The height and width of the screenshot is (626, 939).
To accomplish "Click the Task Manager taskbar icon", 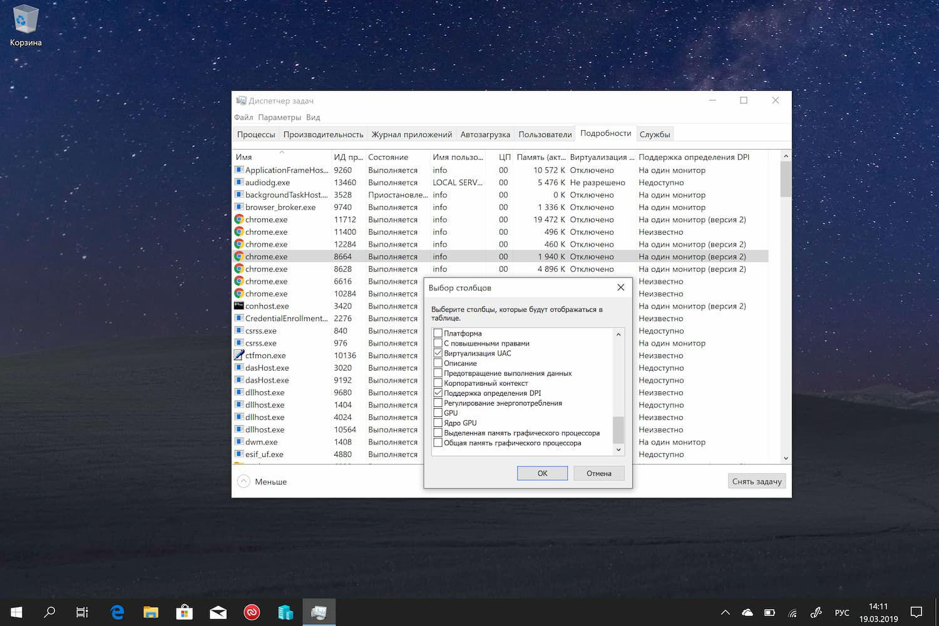I will [x=319, y=612].
